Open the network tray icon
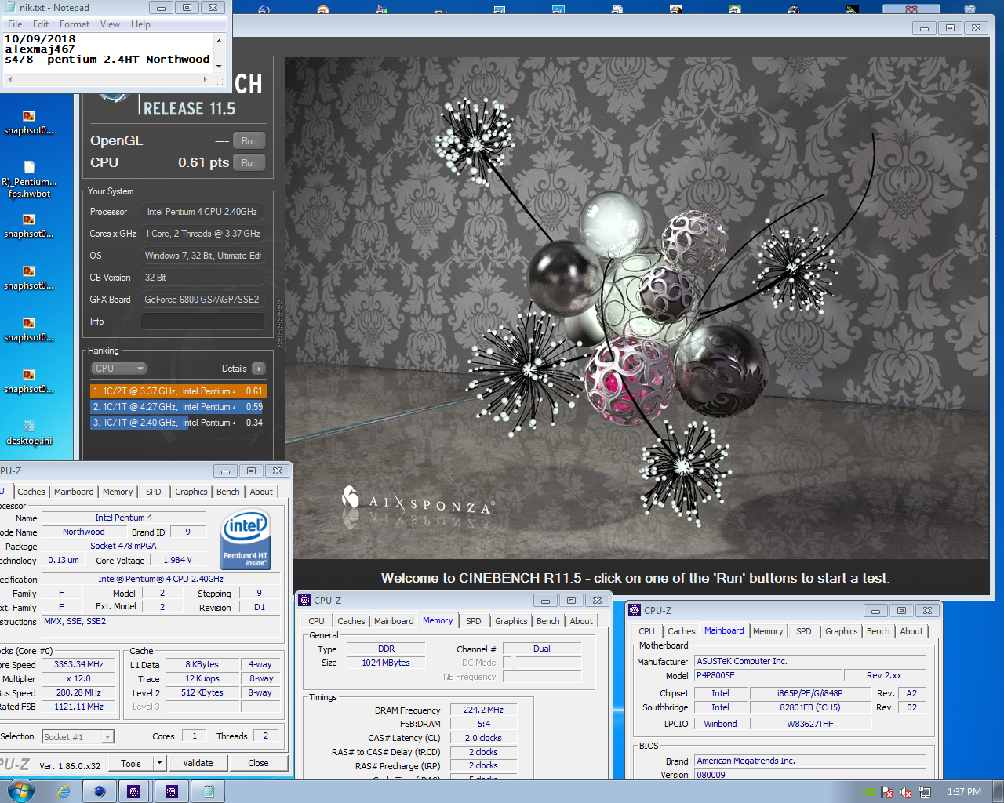Viewport: 1004px width, 803px height. coord(925,792)
